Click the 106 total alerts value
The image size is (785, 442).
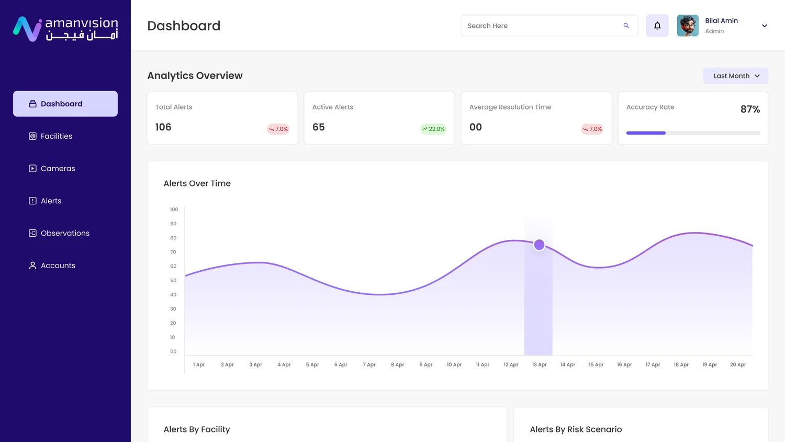pos(163,127)
